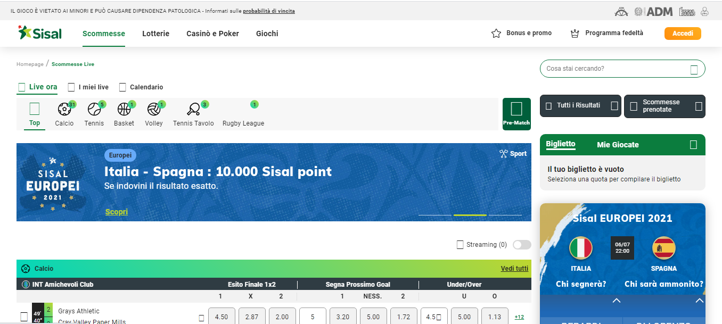Click the ship-wheel AAMS logo

(x=621, y=11)
